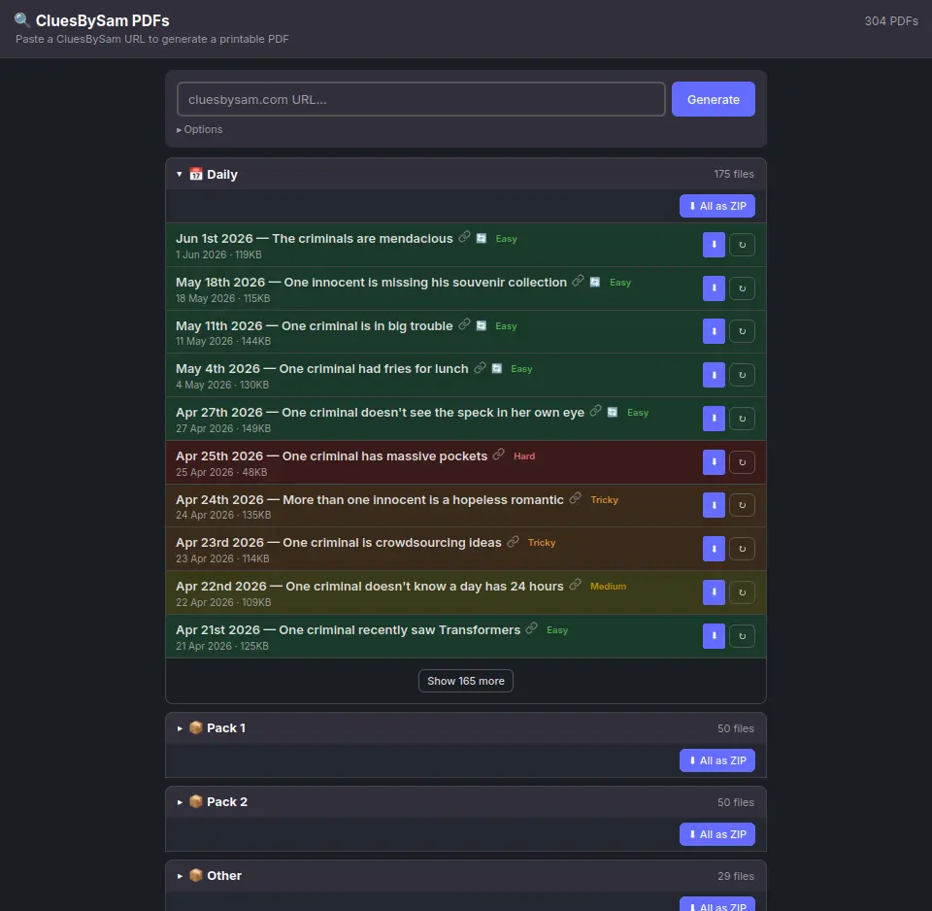The height and width of the screenshot is (911, 932).
Task: Download the Apr 25th 2026 PDF
Action: [x=714, y=462]
